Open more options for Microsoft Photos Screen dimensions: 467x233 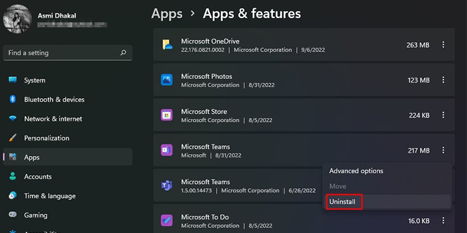443,80
